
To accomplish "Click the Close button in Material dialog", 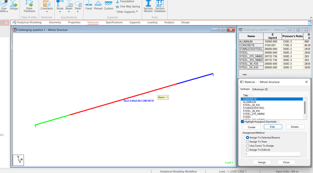I will click(x=286, y=162).
